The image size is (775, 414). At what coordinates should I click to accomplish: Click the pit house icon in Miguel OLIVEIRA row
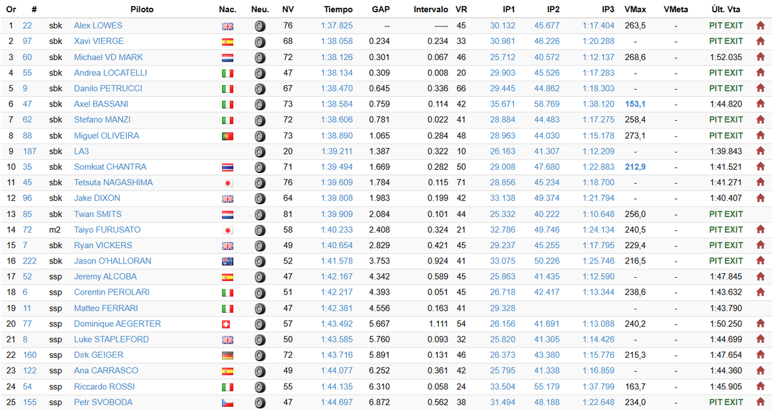[760, 136]
